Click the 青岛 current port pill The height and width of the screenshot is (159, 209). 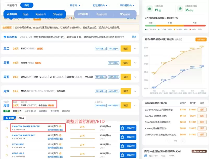[27, 5]
